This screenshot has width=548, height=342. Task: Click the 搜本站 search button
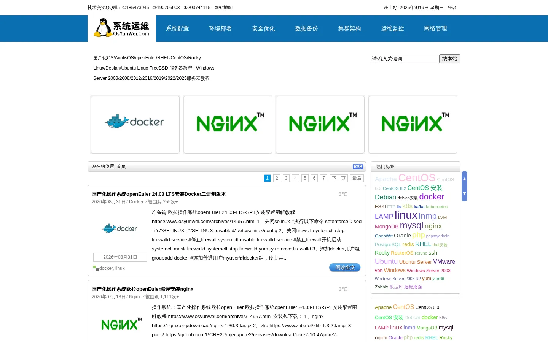coord(450,59)
